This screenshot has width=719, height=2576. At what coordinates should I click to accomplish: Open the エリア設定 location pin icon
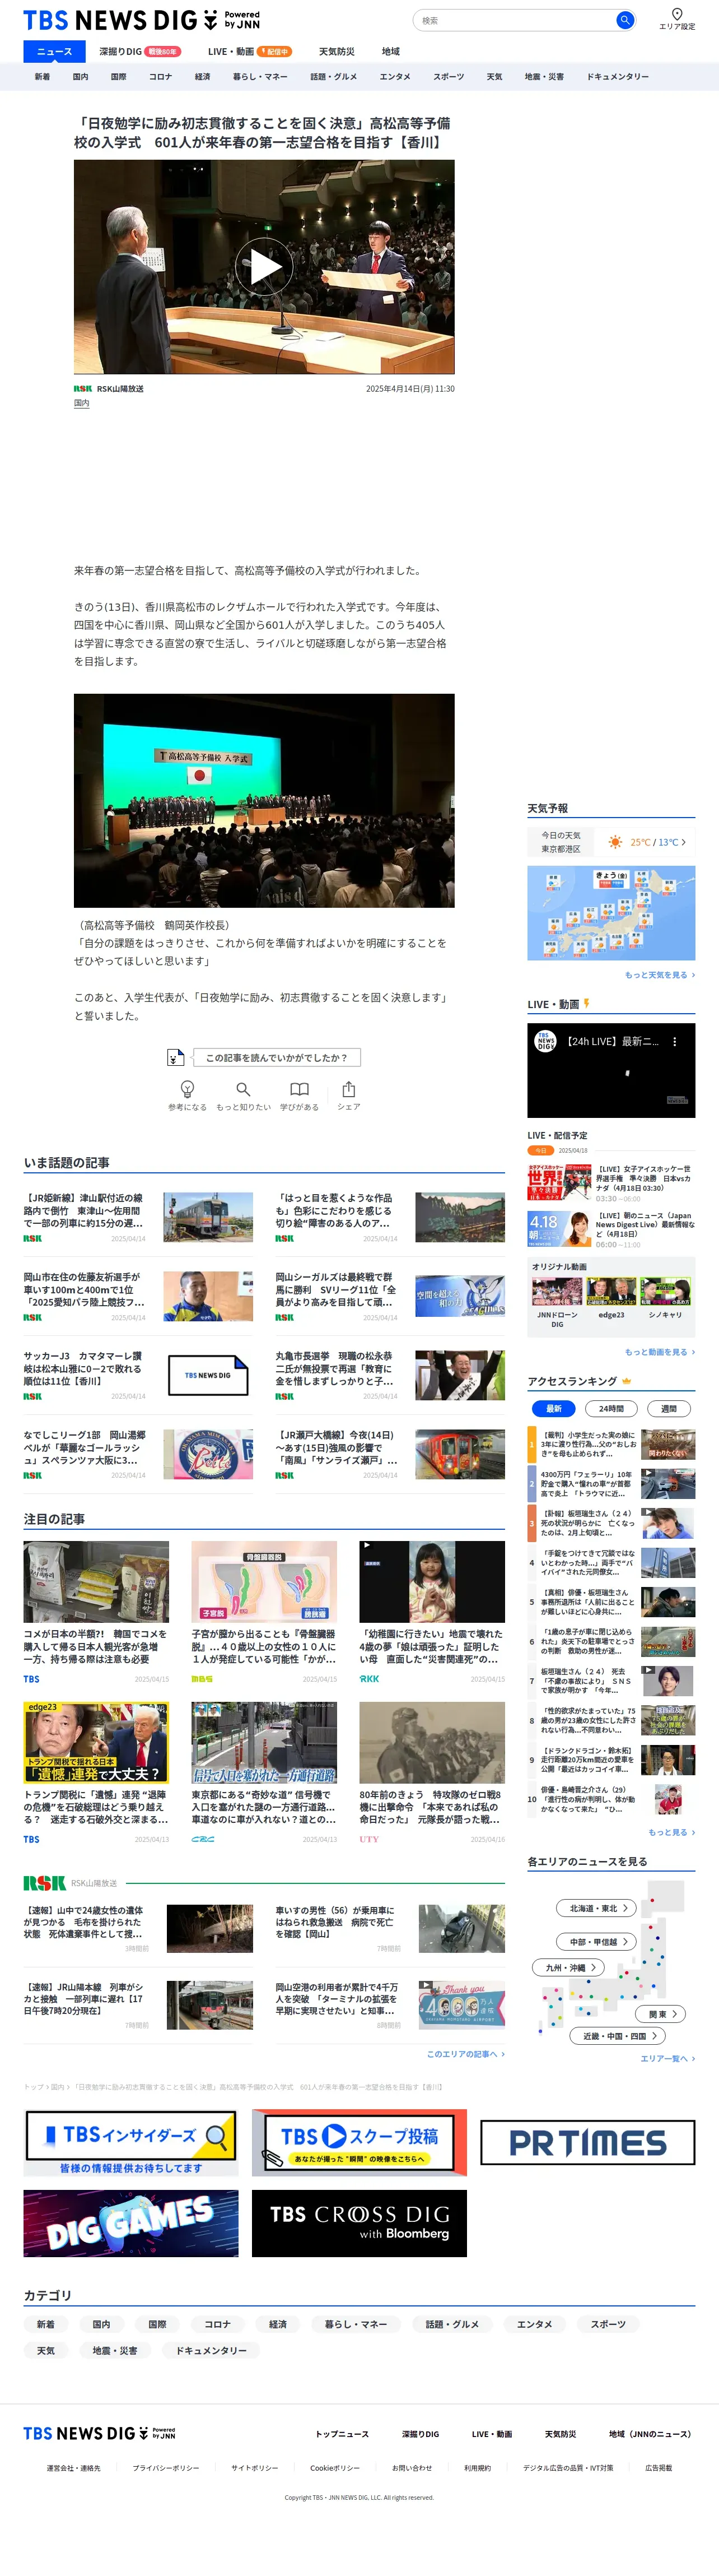[x=676, y=14]
